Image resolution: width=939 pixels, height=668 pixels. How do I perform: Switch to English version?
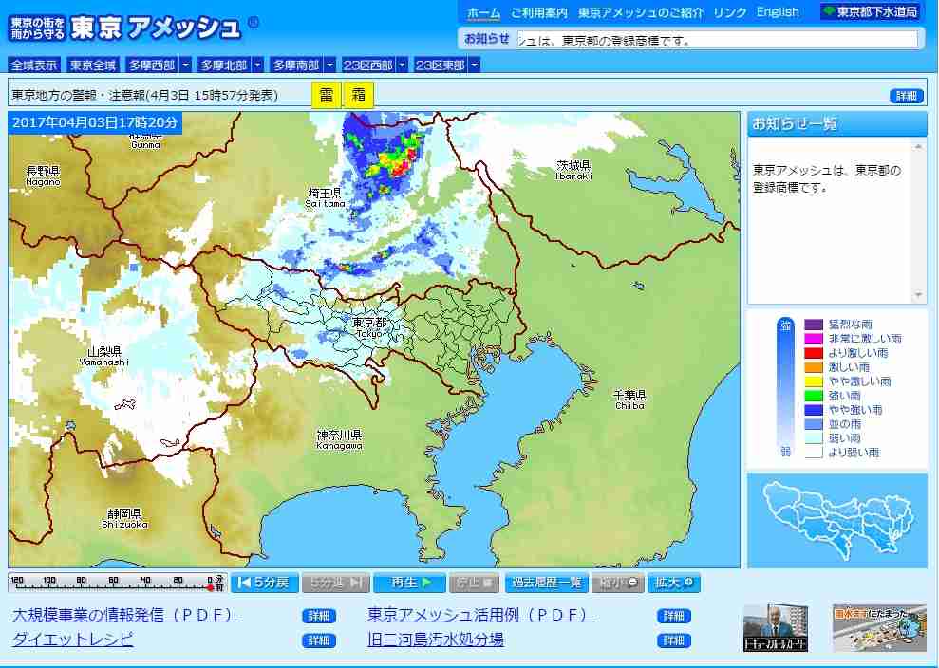point(778,12)
